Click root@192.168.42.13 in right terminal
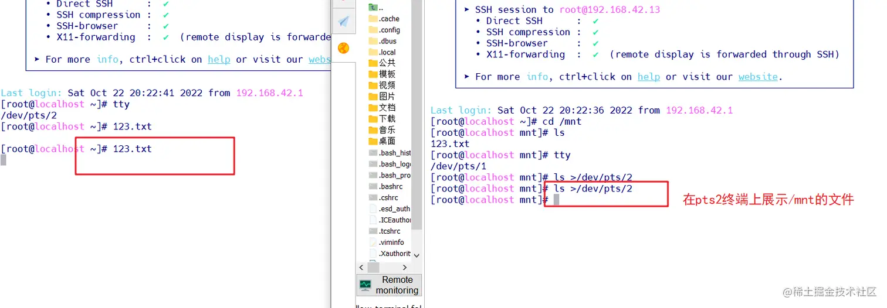This screenshot has height=308, width=887. 610,9
